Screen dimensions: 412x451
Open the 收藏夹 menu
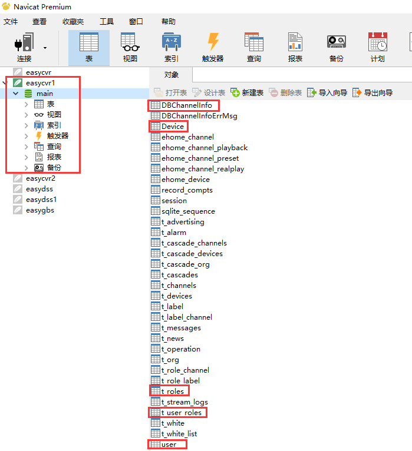73,22
